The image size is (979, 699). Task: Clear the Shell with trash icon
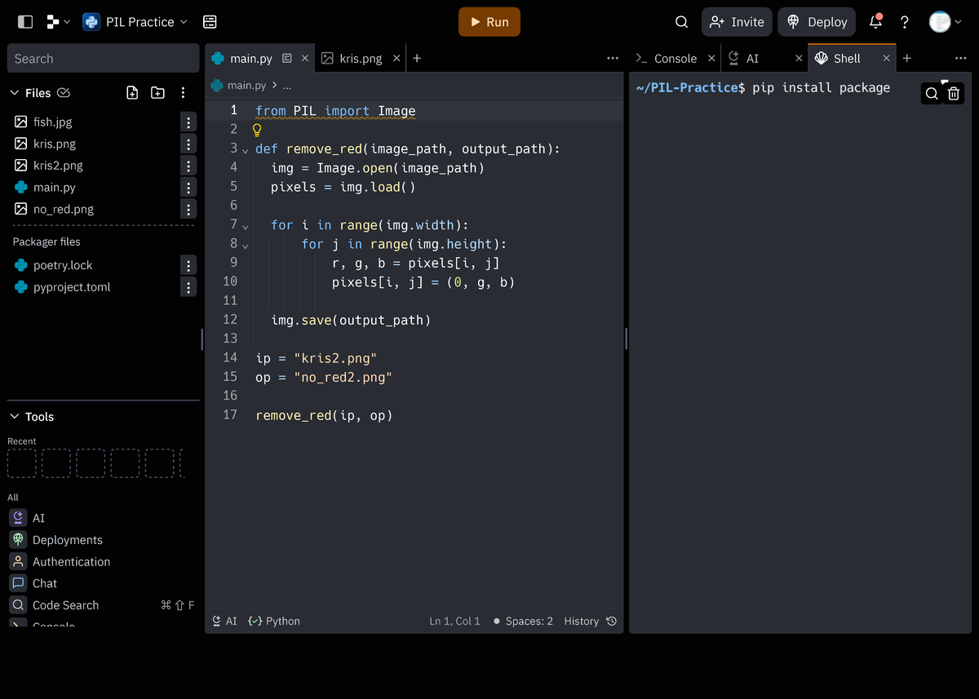pyautogui.click(x=954, y=94)
